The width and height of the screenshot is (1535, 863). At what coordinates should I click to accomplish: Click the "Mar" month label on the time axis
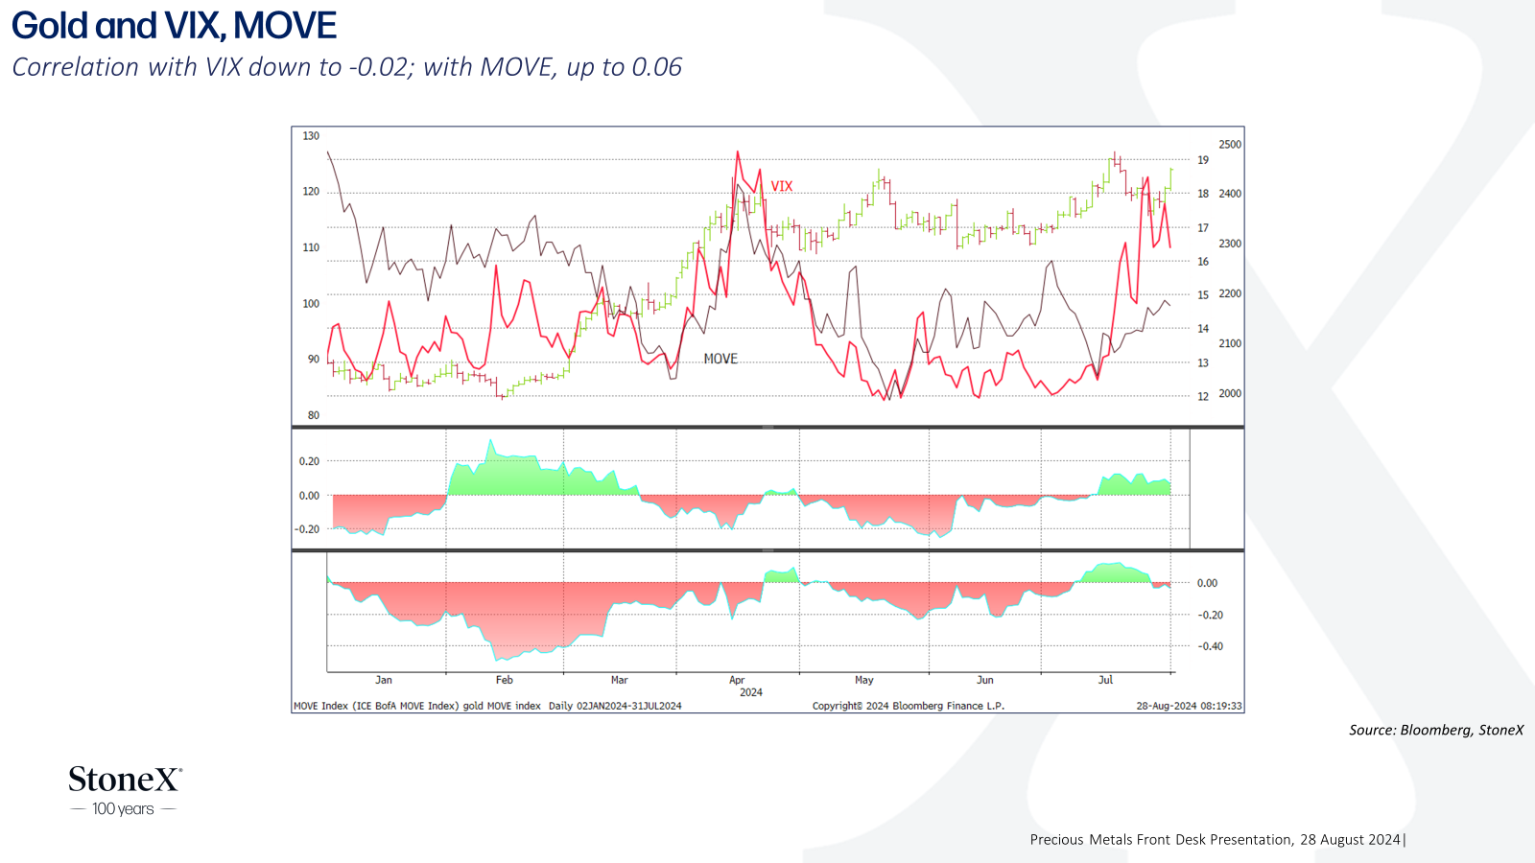pos(620,680)
